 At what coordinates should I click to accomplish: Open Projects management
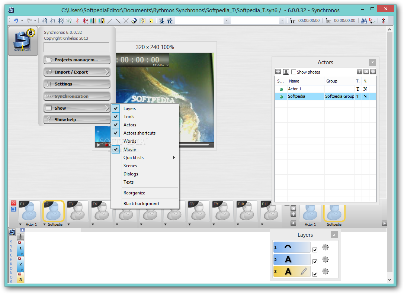coord(77,60)
